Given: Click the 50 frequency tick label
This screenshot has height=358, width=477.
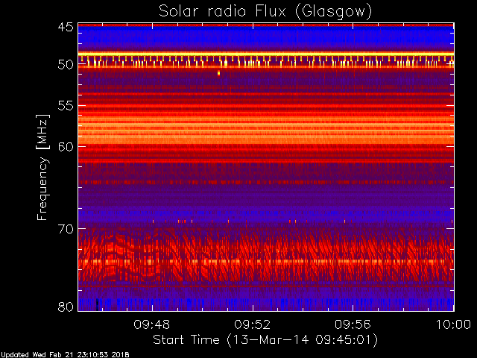Looking at the screenshot, I should tap(65, 65).
